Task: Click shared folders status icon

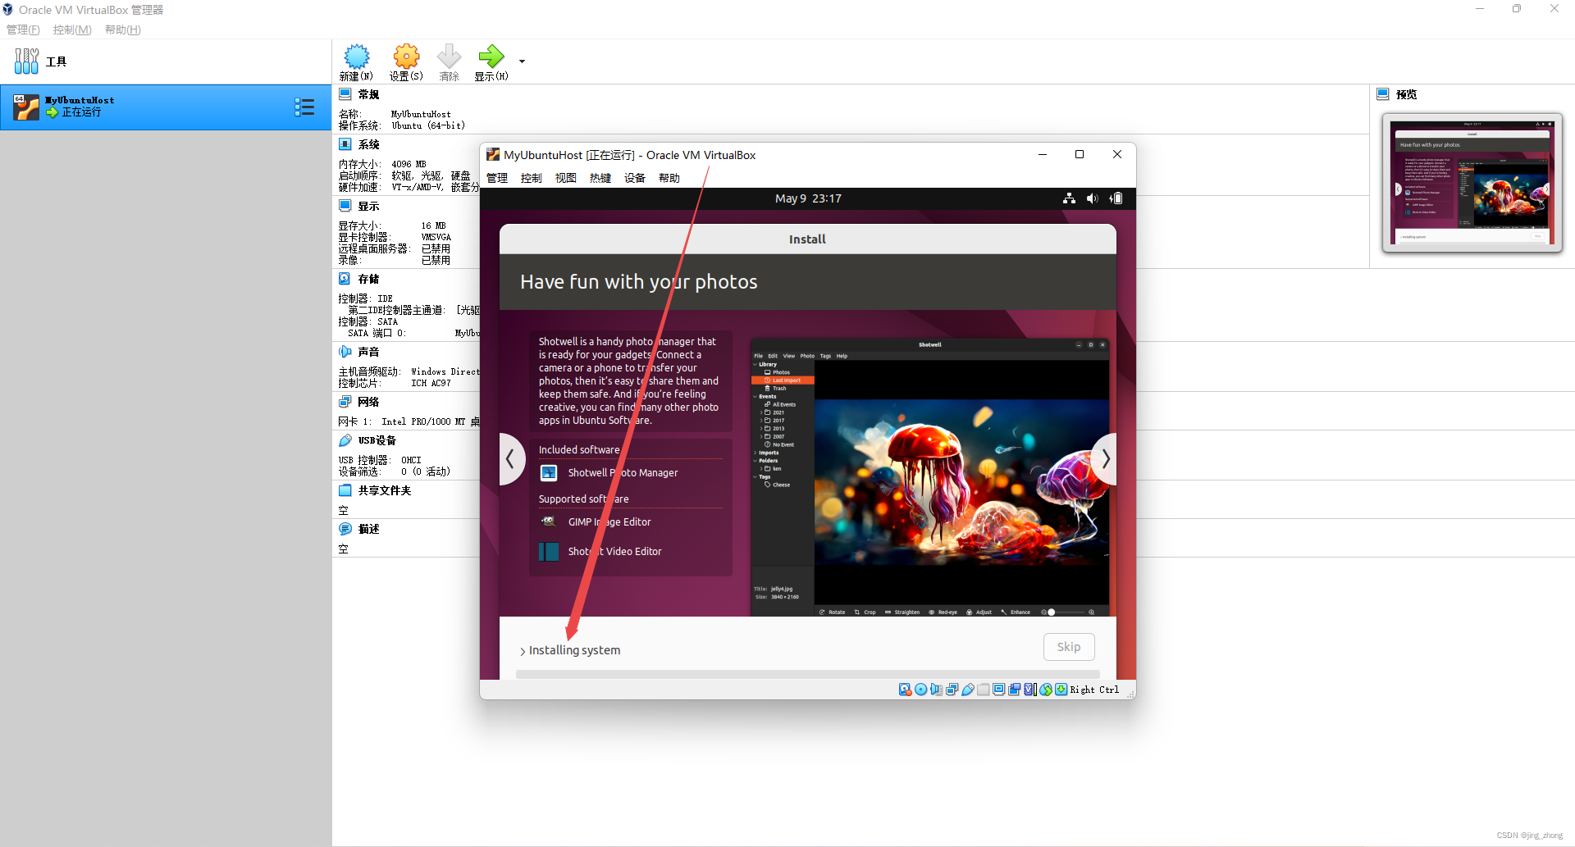Action: click(x=983, y=690)
